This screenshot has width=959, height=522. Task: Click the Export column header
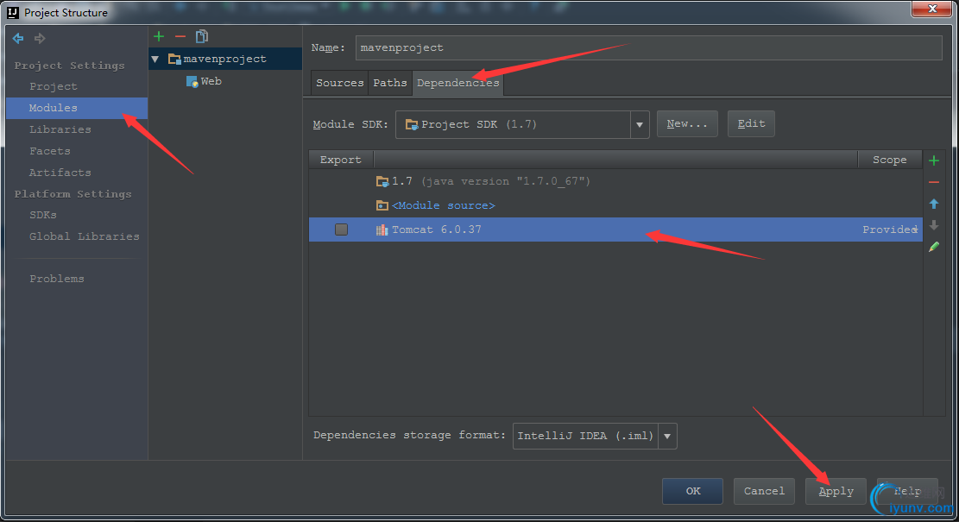click(341, 160)
